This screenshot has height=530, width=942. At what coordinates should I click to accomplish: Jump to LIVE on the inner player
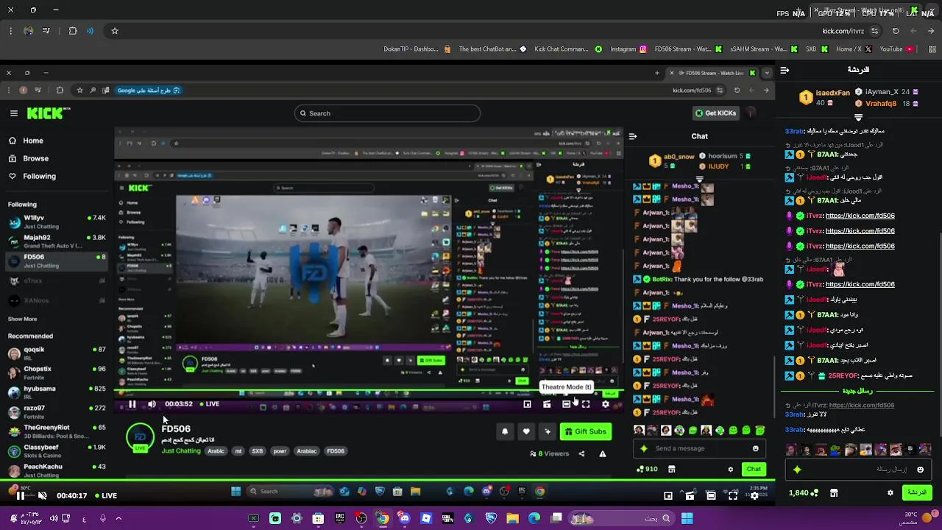click(208, 403)
